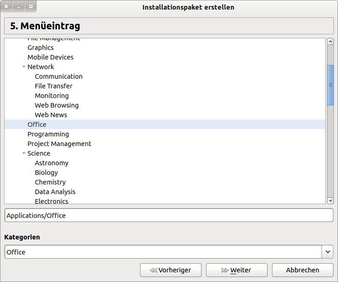Collapse the Network tree node
The width and height of the screenshot is (338, 282).
tap(24, 67)
